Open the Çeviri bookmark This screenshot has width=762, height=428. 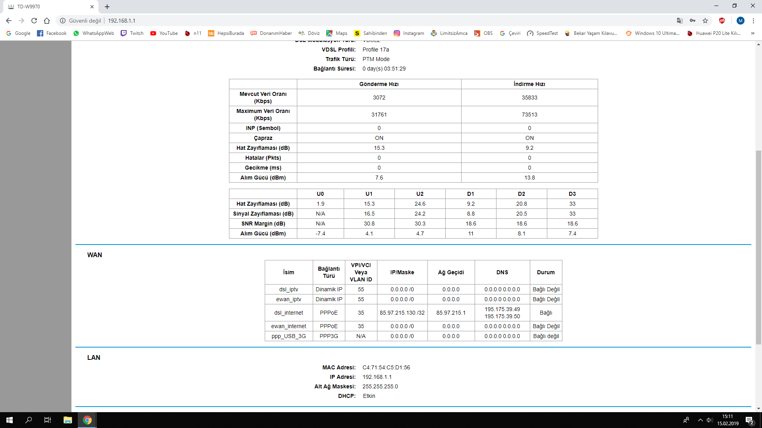tap(510, 33)
